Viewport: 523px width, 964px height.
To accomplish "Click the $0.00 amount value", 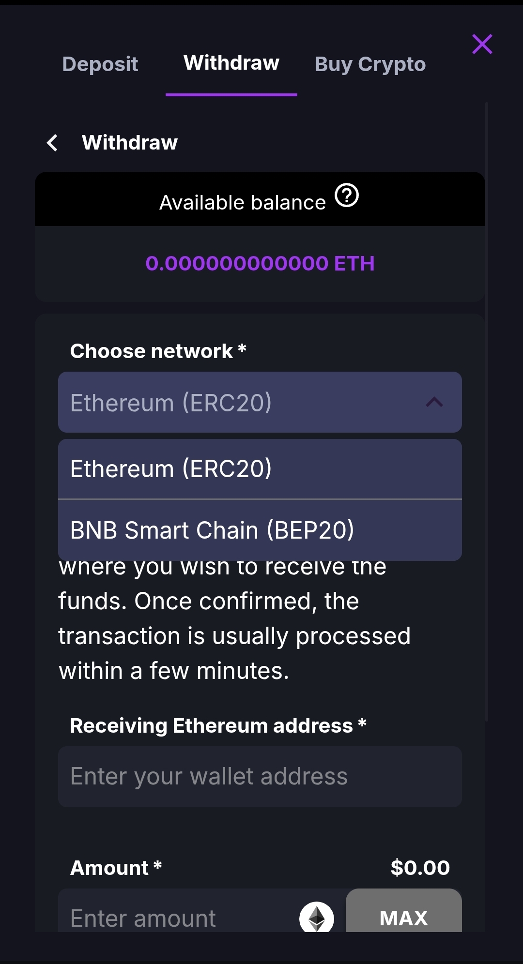I will pyautogui.click(x=420, y=868).
